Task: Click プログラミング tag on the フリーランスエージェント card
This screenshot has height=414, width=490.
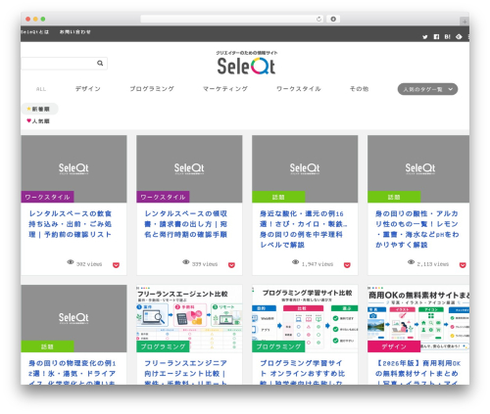Action: (163, 346)
